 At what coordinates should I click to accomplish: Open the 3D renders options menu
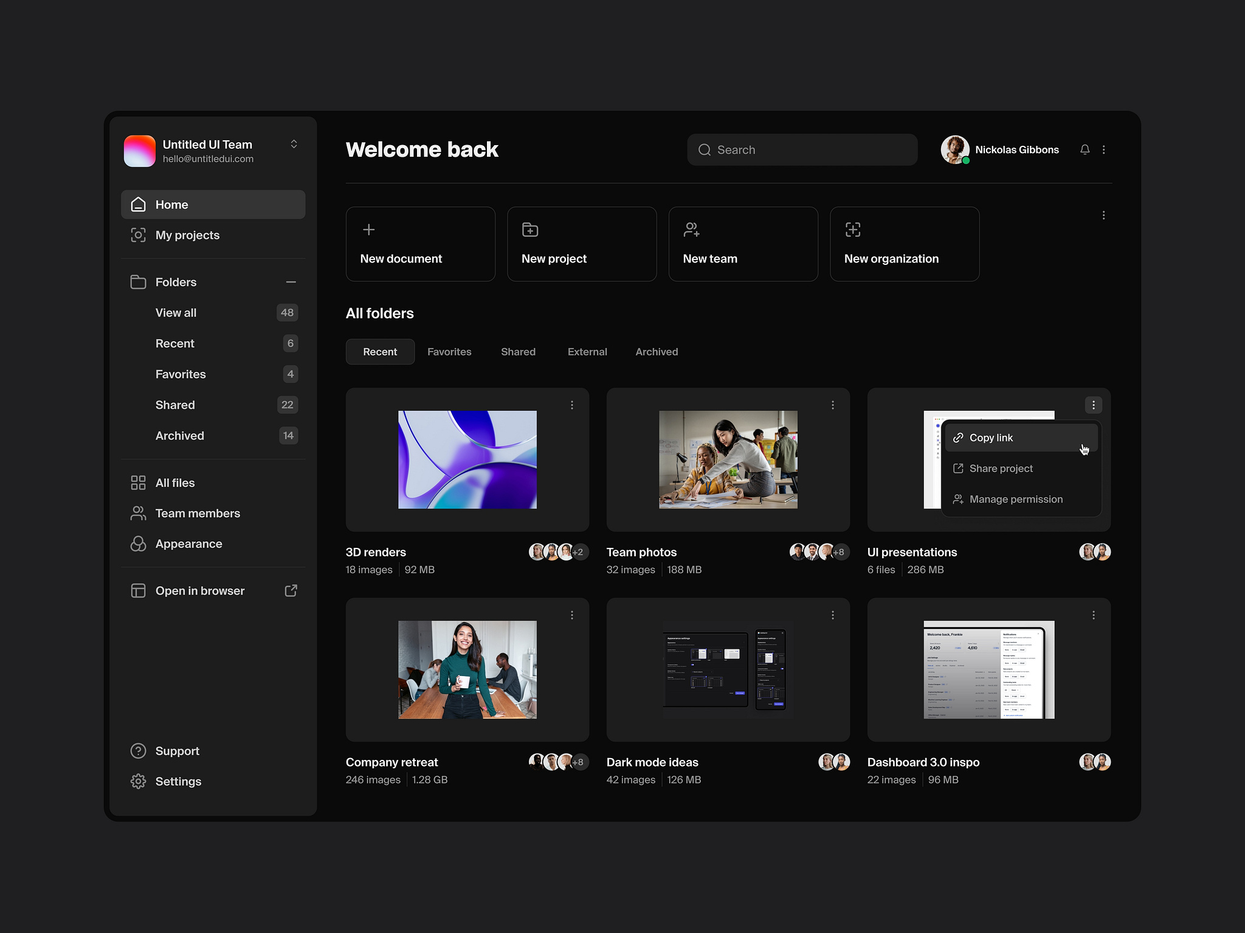tap(571, 405)
